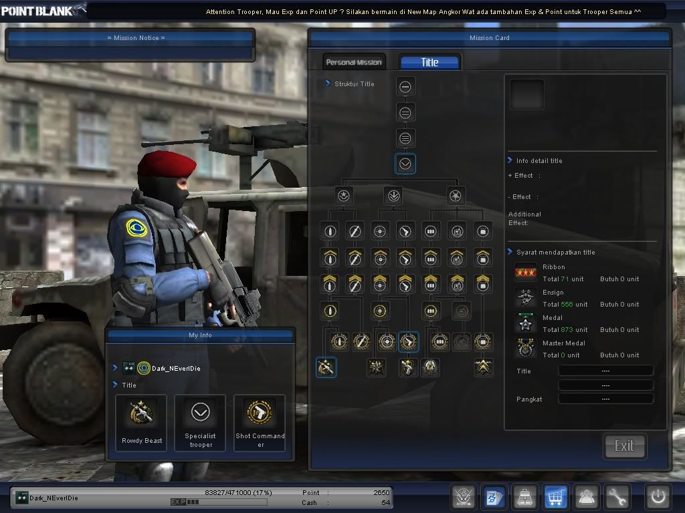The height and width of the screenshot is (513, 685).
Task: Select double-chevron radio title icon
Action: [457, 284]
